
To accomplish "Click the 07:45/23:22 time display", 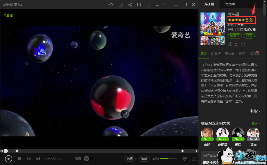I will point(53,159).
